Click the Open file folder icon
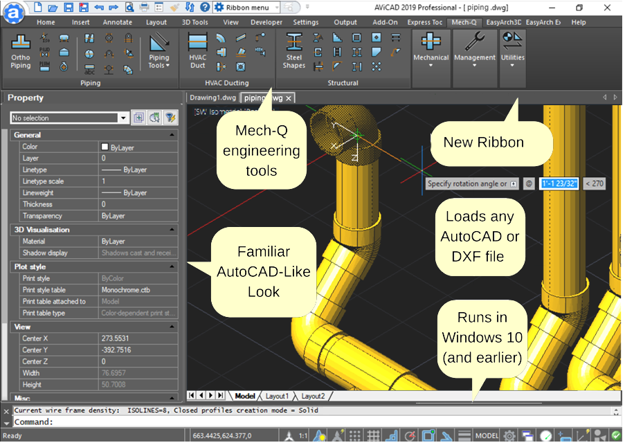 (53, 7)
